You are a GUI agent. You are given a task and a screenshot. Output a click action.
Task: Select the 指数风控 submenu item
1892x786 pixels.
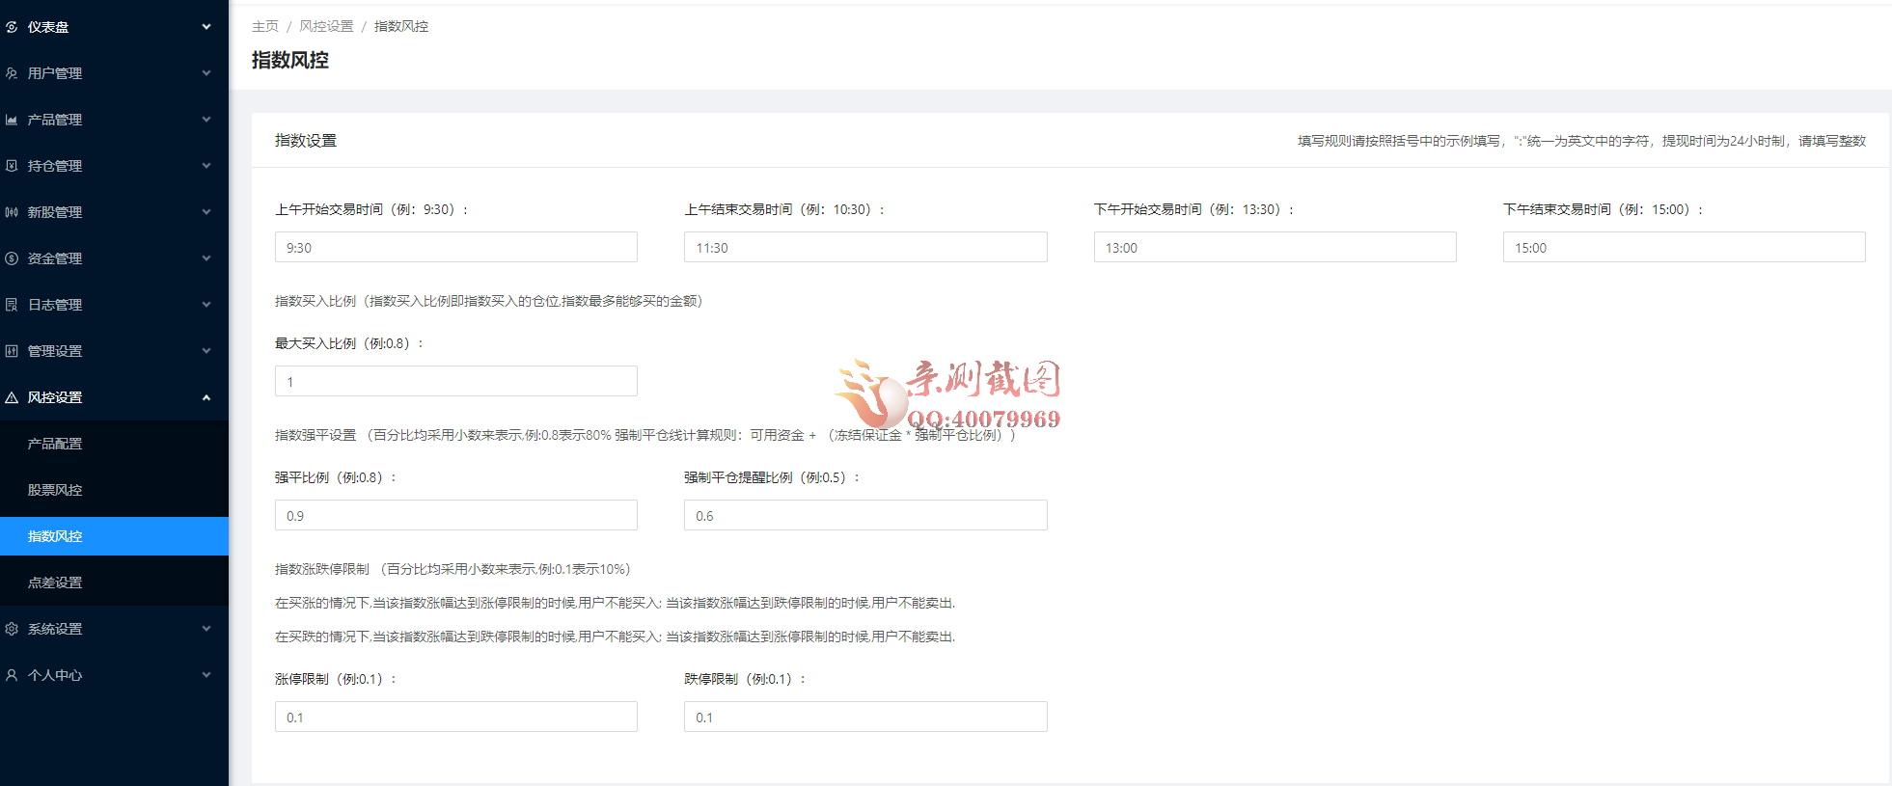(114, 536)
